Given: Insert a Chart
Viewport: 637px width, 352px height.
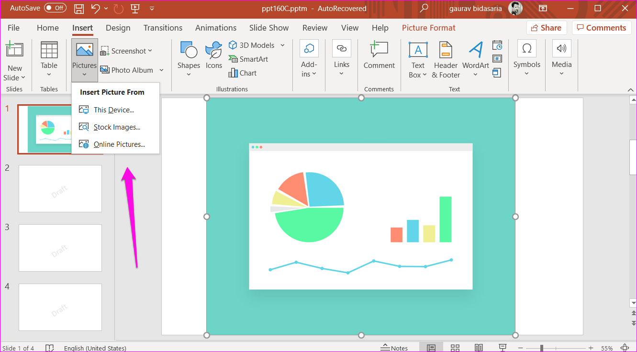Looking at the screenshot, I should [243, 73].
